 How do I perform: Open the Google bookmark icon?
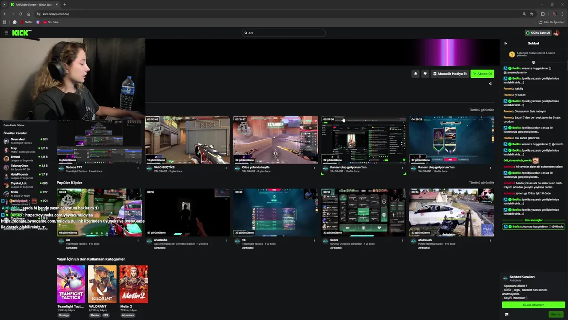coord(15,22)
